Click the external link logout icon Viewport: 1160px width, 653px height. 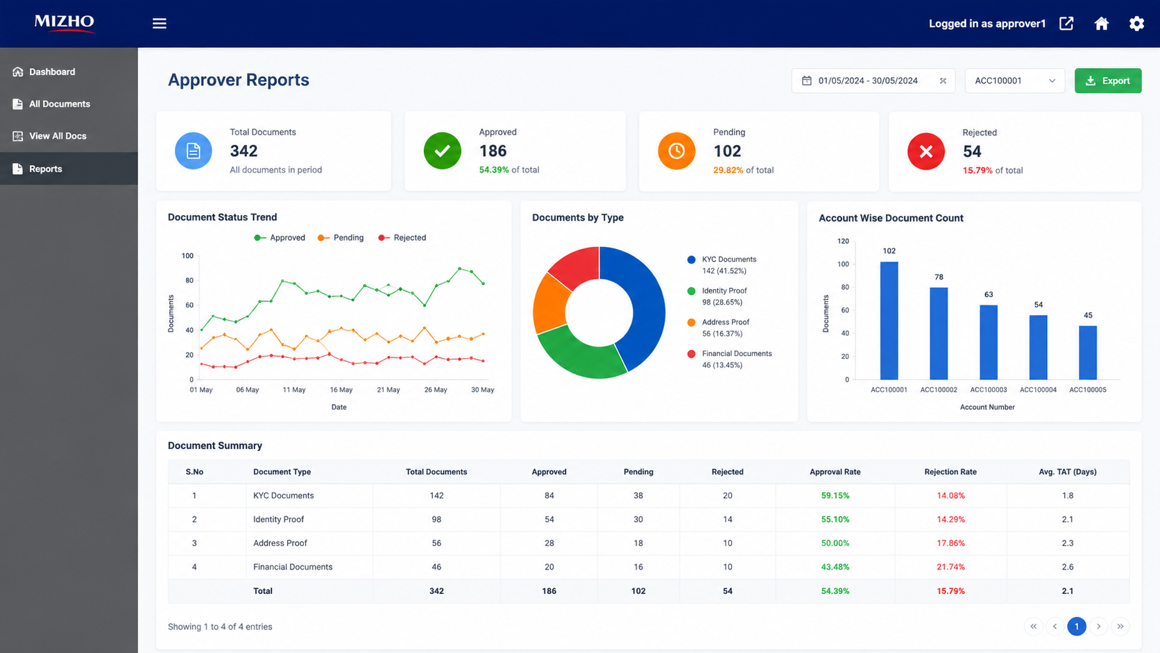tap(1066, 24)
